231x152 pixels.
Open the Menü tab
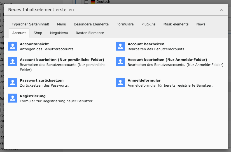[62, 24]
